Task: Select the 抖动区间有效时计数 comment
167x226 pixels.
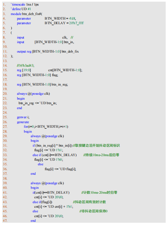Action: point(89,202)
